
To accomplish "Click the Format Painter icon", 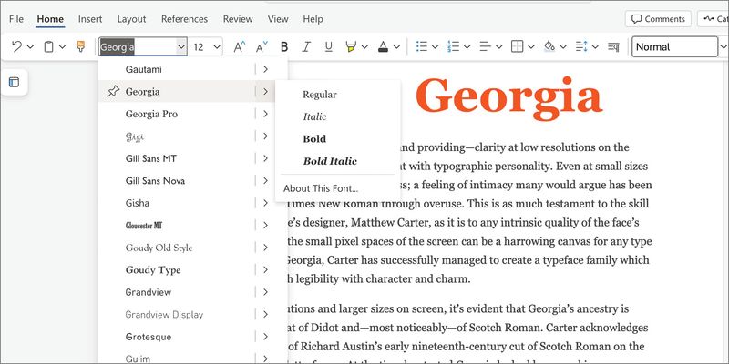I will [x=80, y=46].
